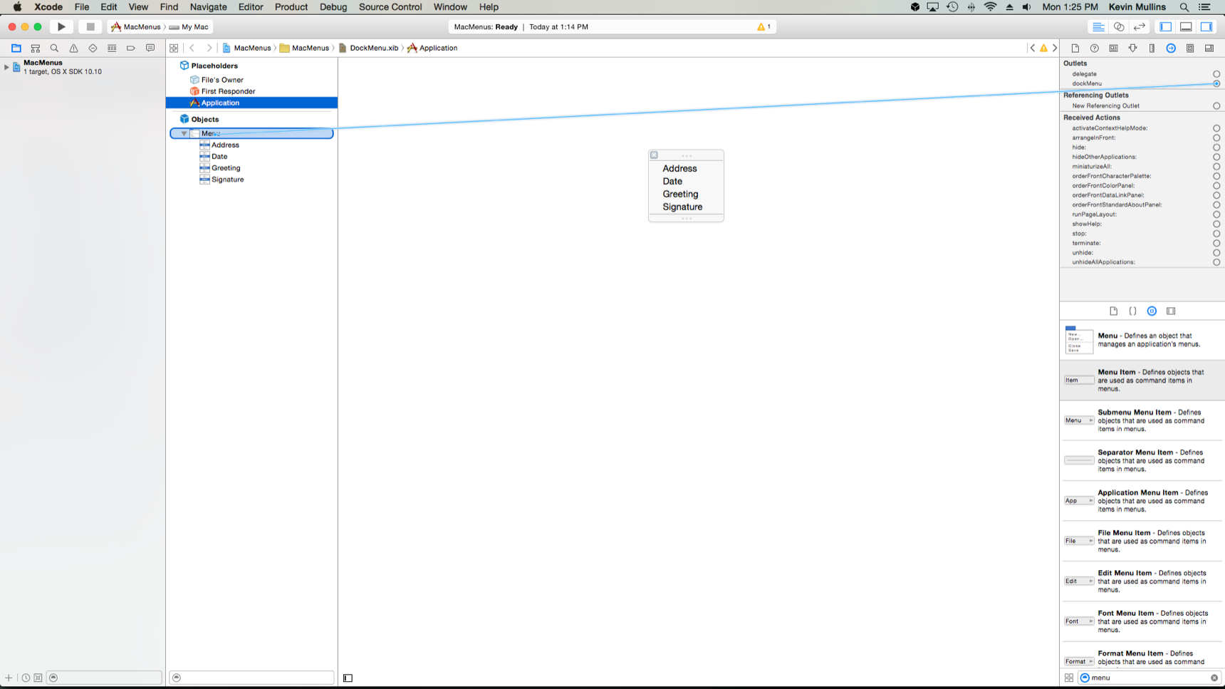1225x689 pixels.
Task: Open the Debug navigator
Action: (x=112, y=48)
